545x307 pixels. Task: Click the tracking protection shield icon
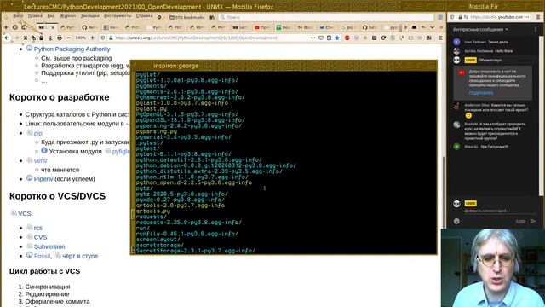pos(103,38)
